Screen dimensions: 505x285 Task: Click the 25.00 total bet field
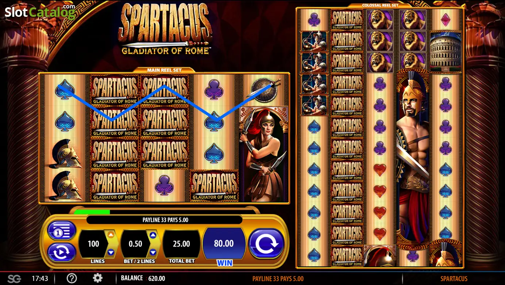(x=181, y=244)
